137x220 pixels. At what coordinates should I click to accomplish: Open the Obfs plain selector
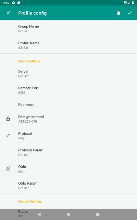[x=68, y=169]
